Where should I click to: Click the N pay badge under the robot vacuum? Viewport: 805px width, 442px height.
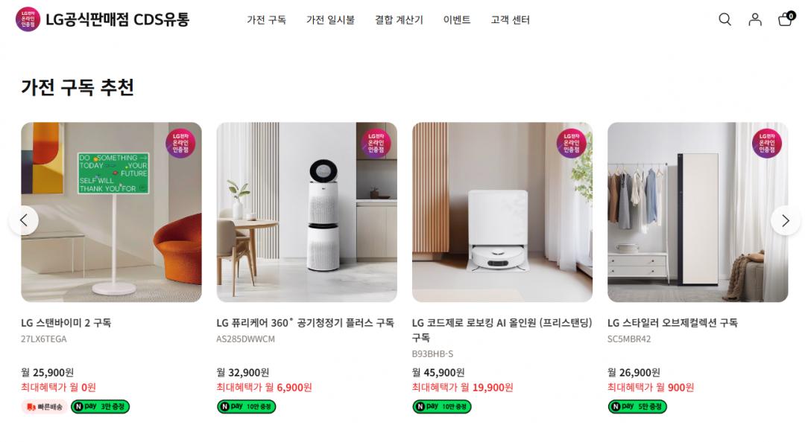[442, 406]
